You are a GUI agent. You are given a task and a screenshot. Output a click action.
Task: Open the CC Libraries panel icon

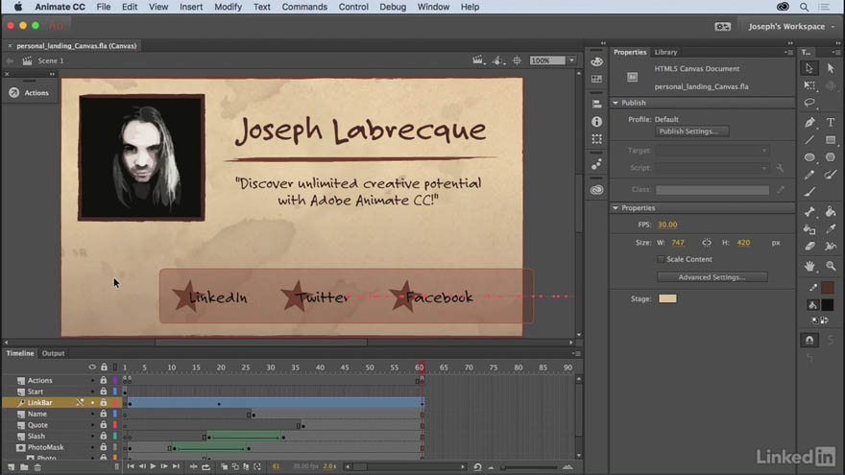tap(596, 190)
